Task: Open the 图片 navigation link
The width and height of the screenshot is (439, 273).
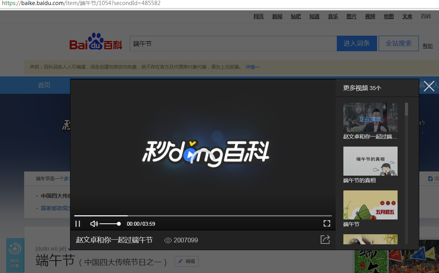Action: click(x=352, y=17)
